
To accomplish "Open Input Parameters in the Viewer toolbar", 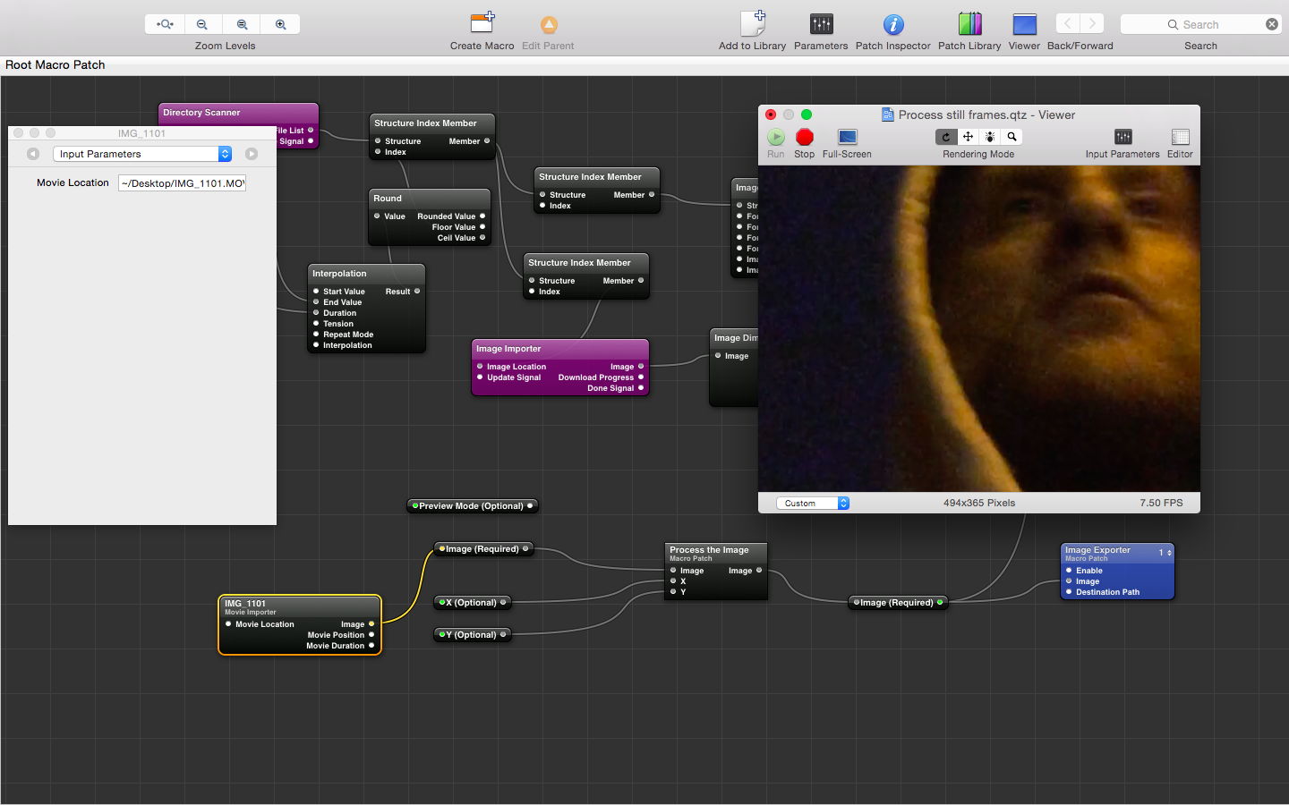I will tap(1123, 137).
